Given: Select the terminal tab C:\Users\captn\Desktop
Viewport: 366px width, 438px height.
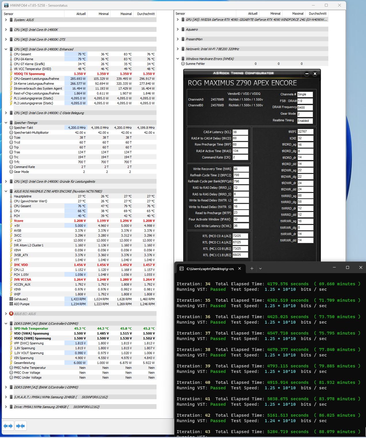Looking at the screenshot, I should click(x=210, y=269).
